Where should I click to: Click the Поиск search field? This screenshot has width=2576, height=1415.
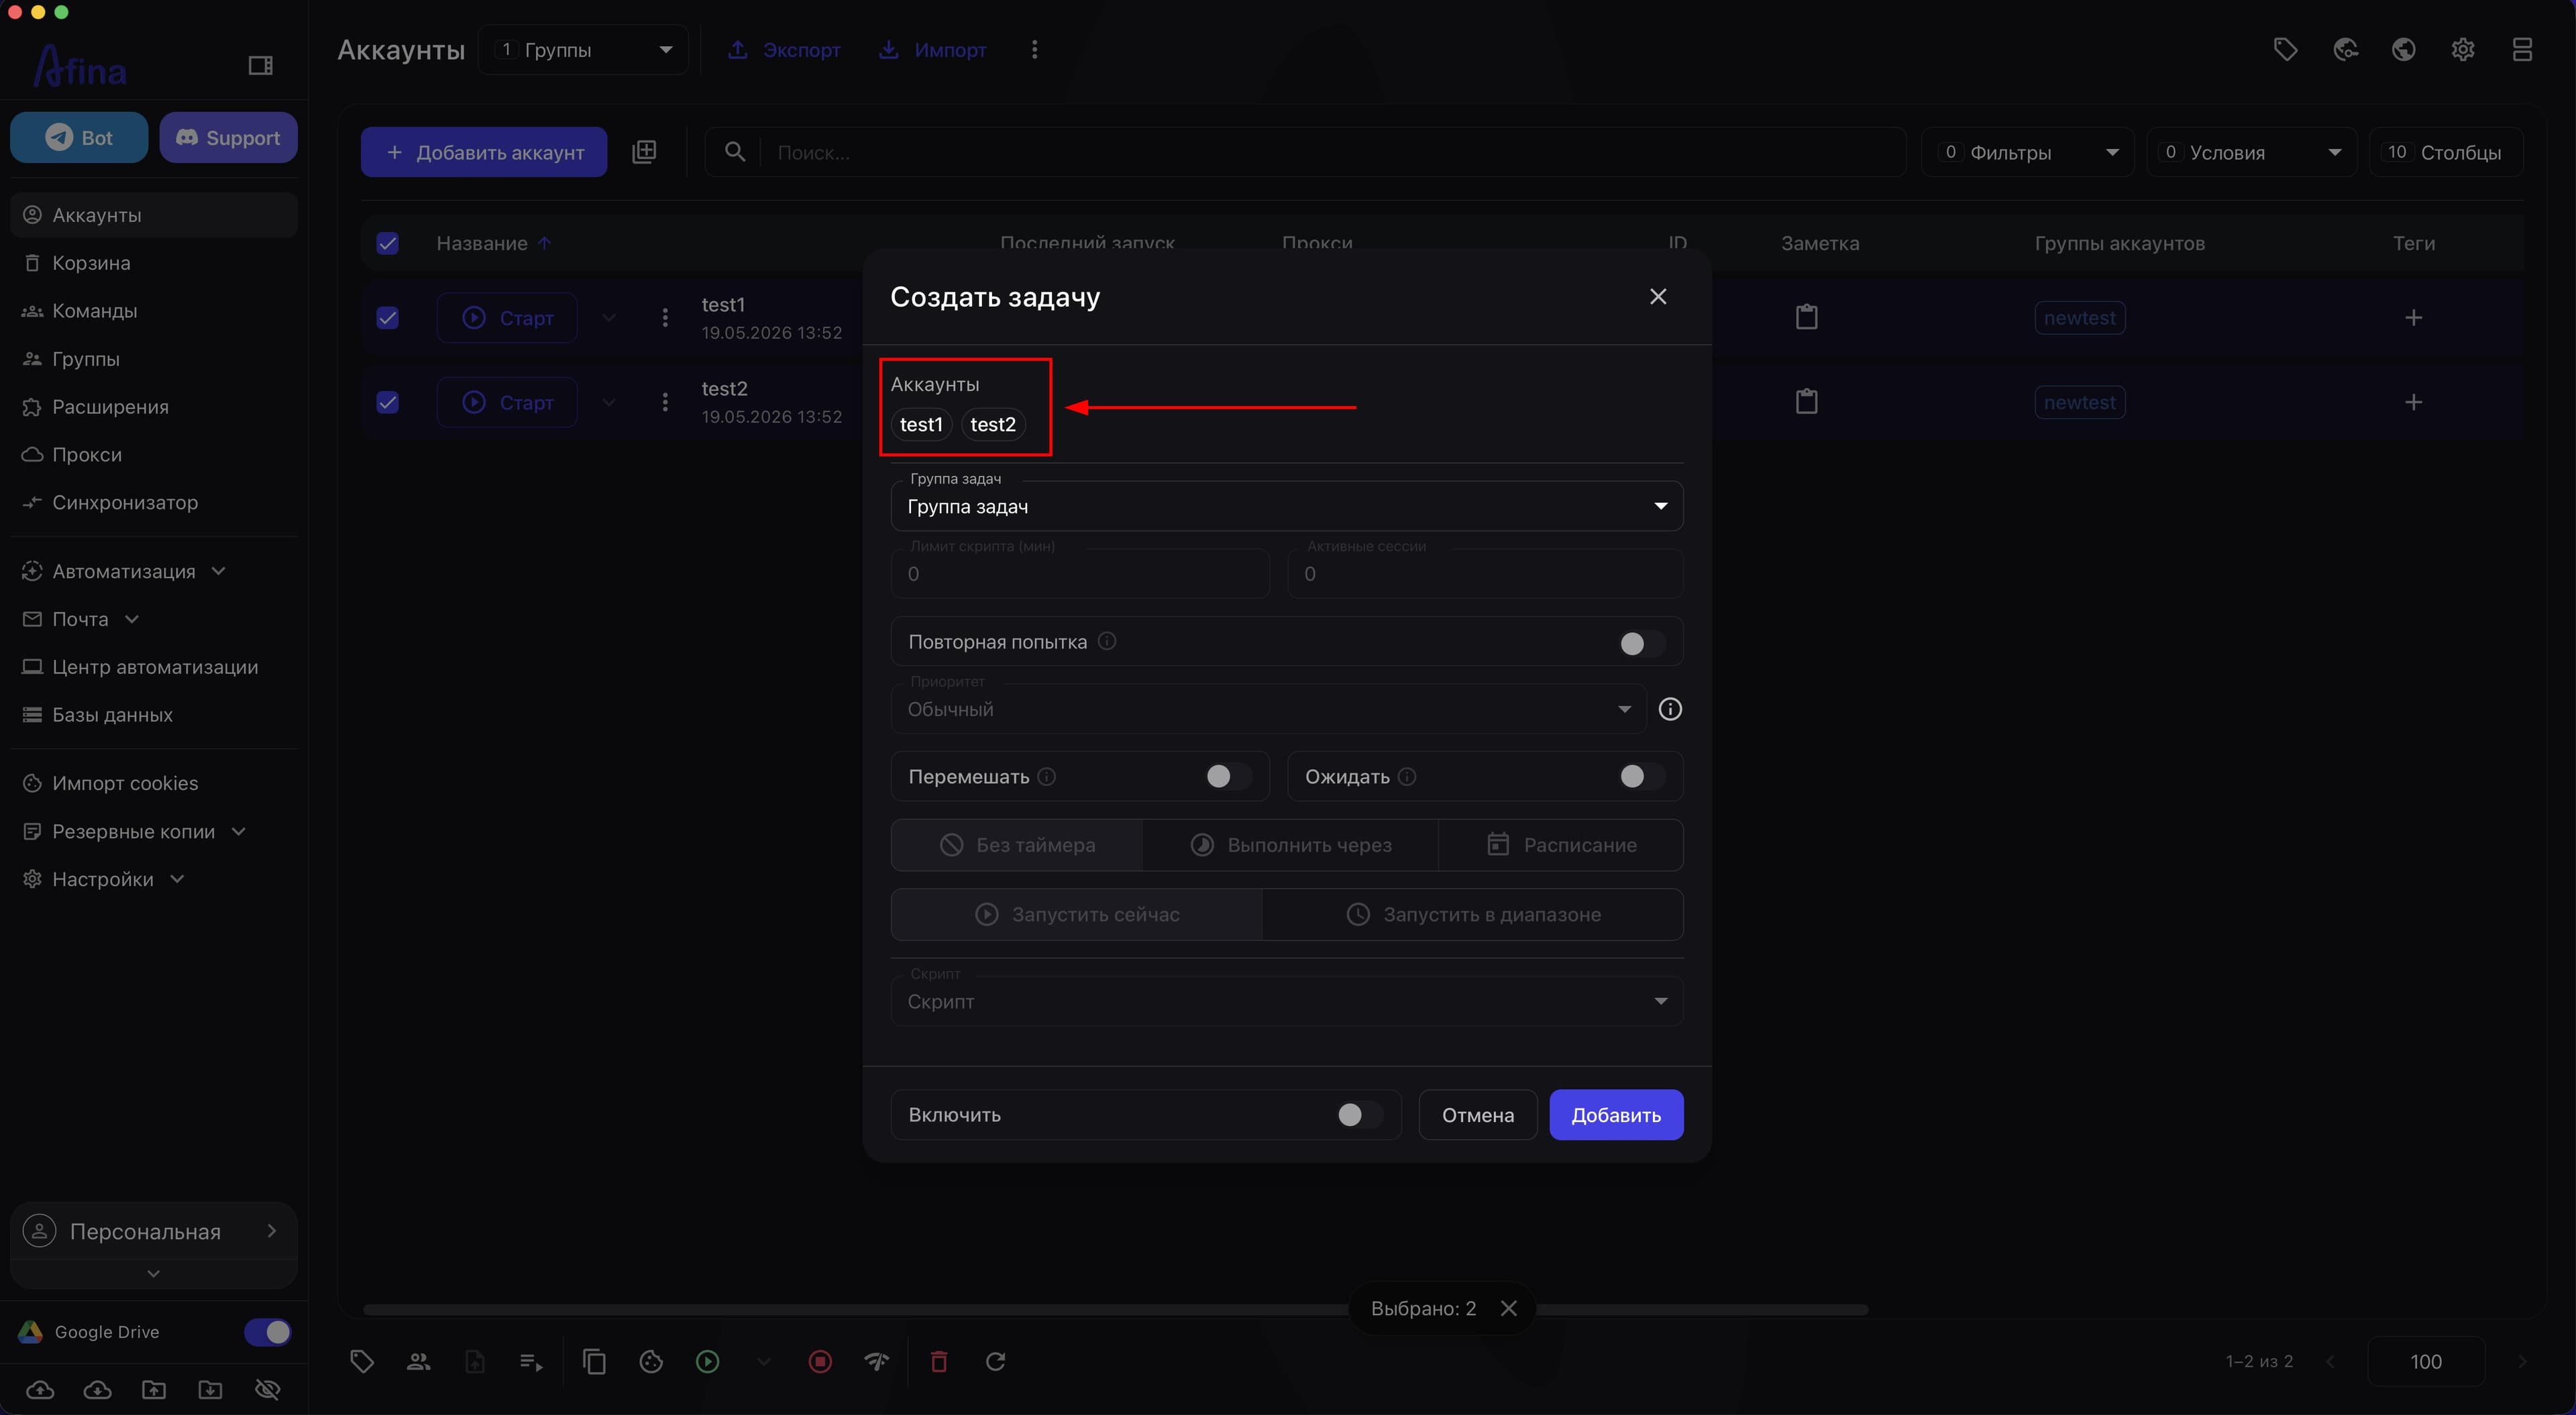click(1305, 152)
